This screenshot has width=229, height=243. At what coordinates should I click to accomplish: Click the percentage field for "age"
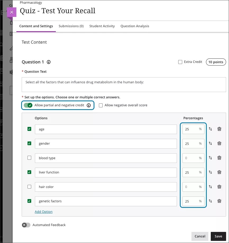tap(193, 129)
